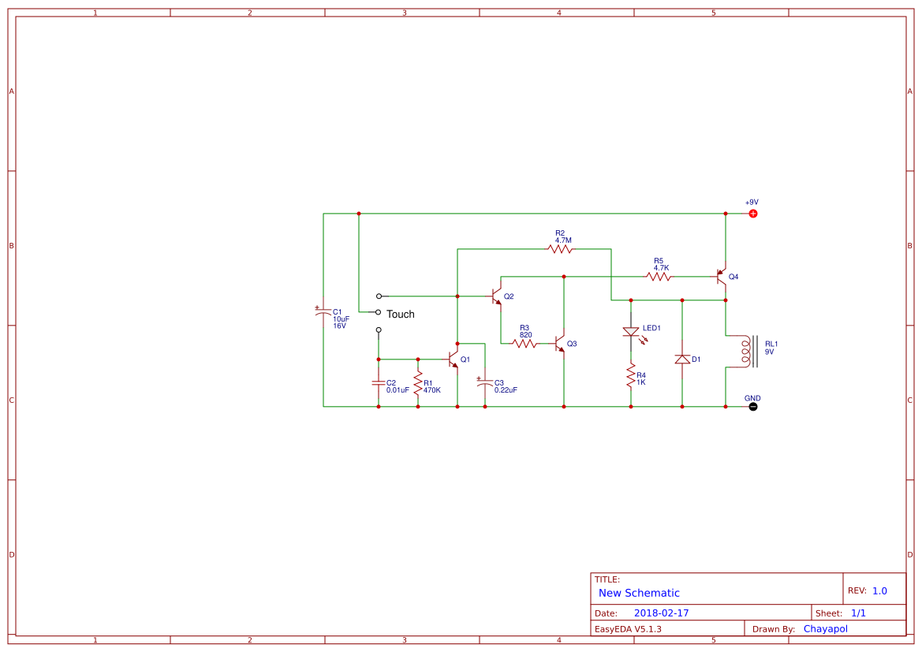This screenshot has height=652, width=922.
Task: Select the GND ground symbol
Action: click(x=752, y=406)
